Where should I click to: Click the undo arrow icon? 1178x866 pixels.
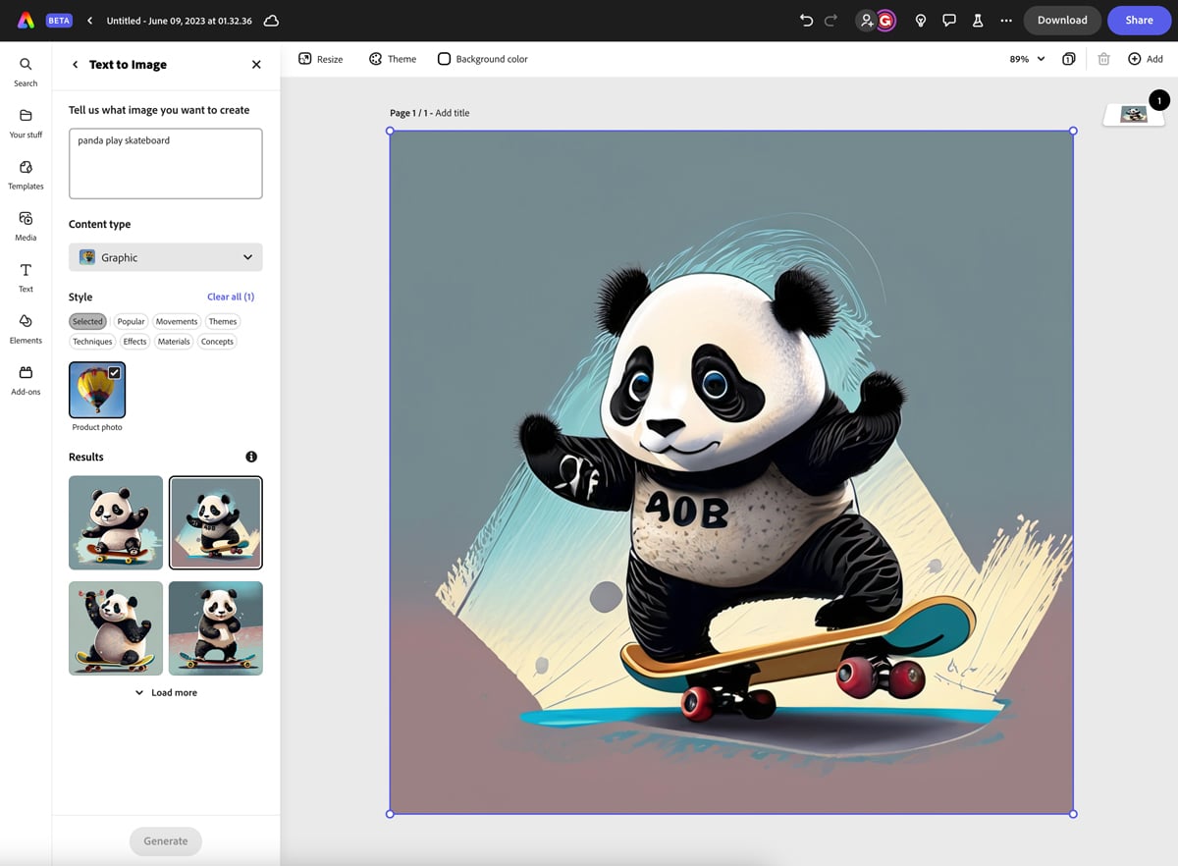(806, 20)
